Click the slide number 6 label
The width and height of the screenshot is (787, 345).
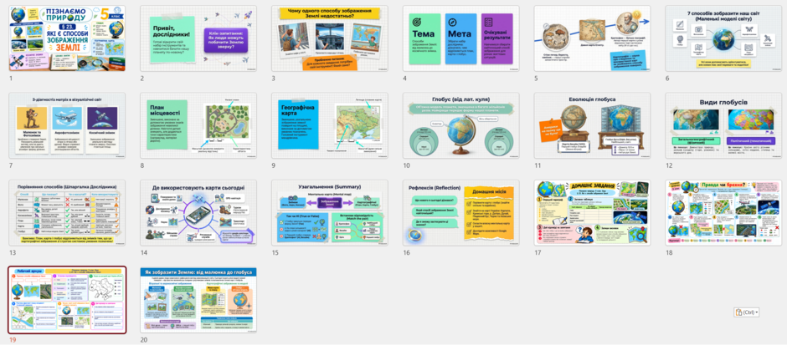tap(667, 79)
